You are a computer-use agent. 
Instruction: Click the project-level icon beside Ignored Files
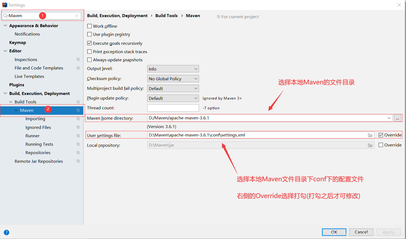(78, 127)
